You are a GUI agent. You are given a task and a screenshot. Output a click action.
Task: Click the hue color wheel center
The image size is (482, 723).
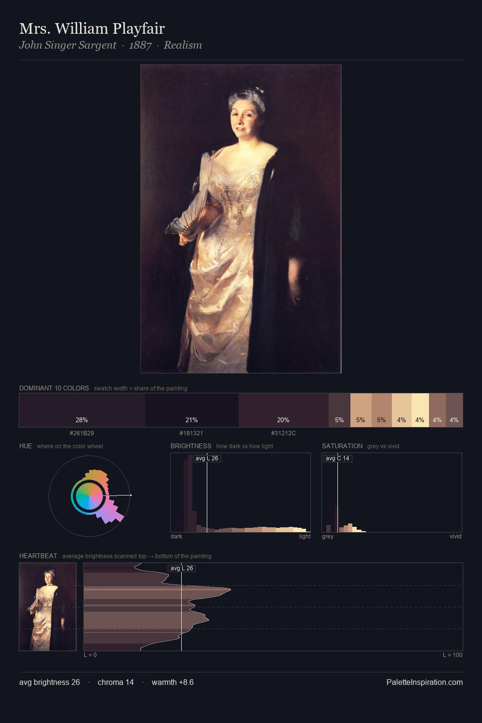(89, 495)
